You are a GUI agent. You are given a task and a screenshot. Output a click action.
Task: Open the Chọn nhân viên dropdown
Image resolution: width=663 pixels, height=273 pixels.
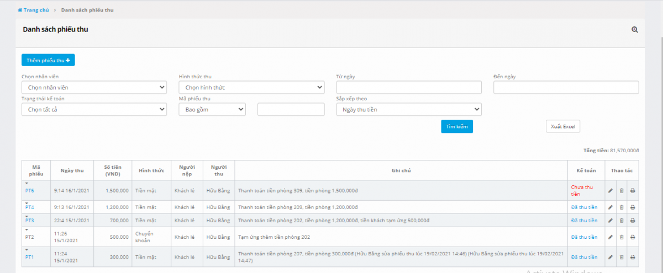click(94, 87)
